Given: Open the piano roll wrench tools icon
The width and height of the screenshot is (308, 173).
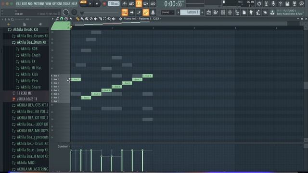Looking at the screenshot, I should (57, 19).
